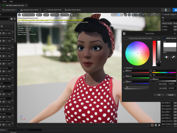The width and height of the screenshot is (177, 133).
Task: Click Make Static Mesh
Action: [x=73, y=10]
